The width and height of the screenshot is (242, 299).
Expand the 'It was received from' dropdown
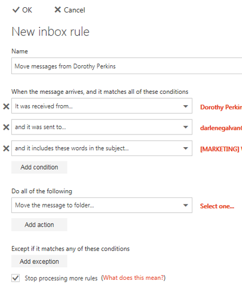point(102,106)
